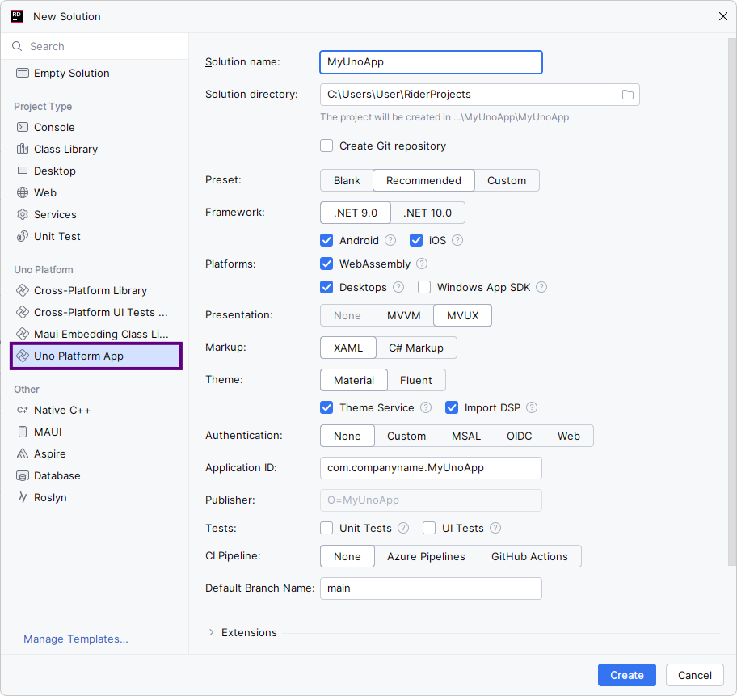Open the Class Library project type

pos(65,149)
